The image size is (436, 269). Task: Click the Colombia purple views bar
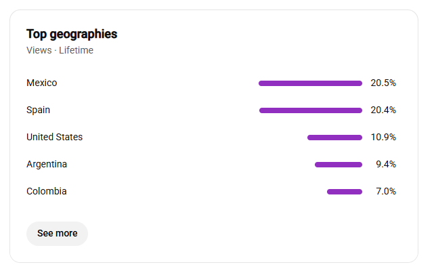(345, 192)
